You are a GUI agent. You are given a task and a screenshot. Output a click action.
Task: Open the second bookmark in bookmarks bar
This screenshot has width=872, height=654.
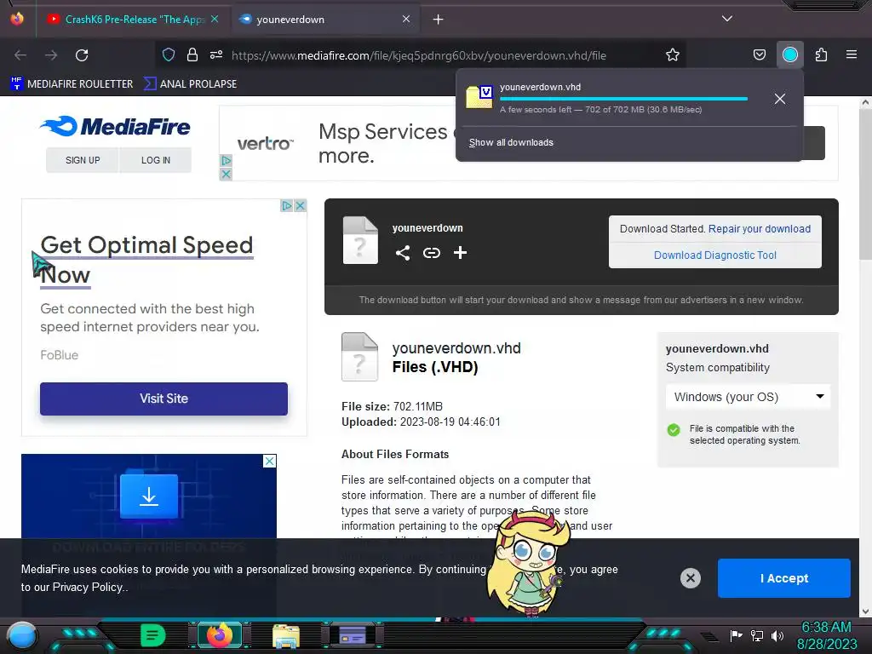(190, 84)
